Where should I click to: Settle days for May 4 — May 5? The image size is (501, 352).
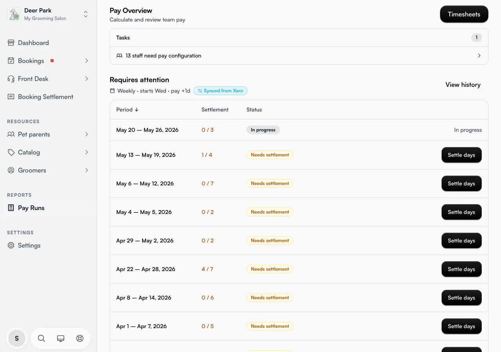coord(461,212)
